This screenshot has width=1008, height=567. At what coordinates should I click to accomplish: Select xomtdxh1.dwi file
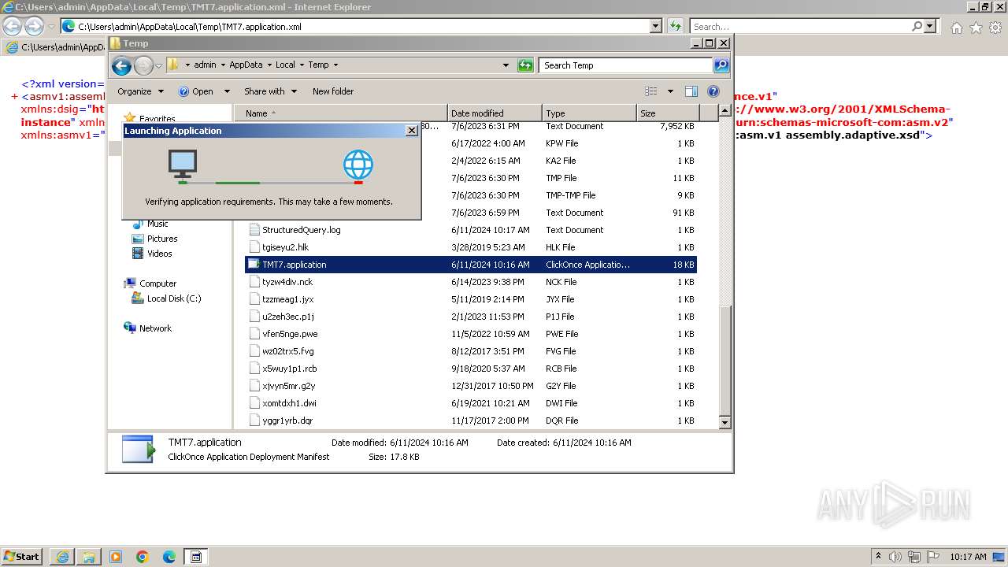click(471, 403)
